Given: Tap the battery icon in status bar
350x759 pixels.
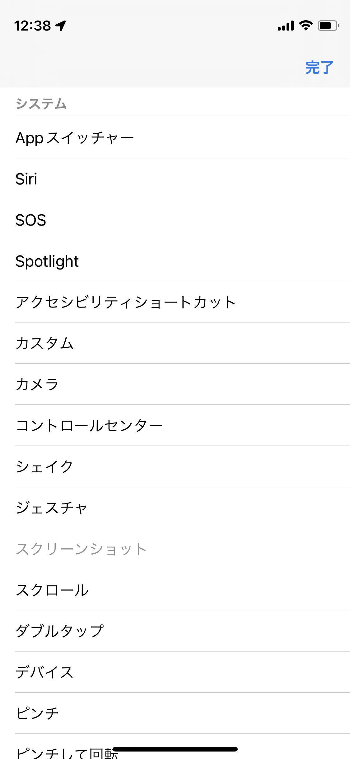Looking at the screenshot, I should [328, 26].
